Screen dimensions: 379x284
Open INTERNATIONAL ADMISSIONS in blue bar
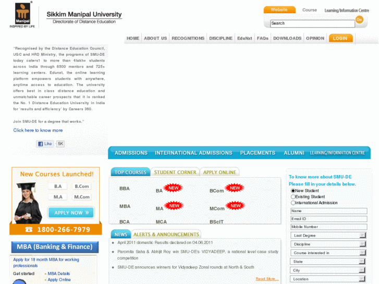coord(193,153)
